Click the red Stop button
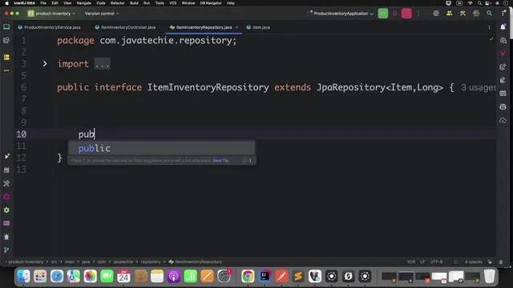 click(406, 14)
